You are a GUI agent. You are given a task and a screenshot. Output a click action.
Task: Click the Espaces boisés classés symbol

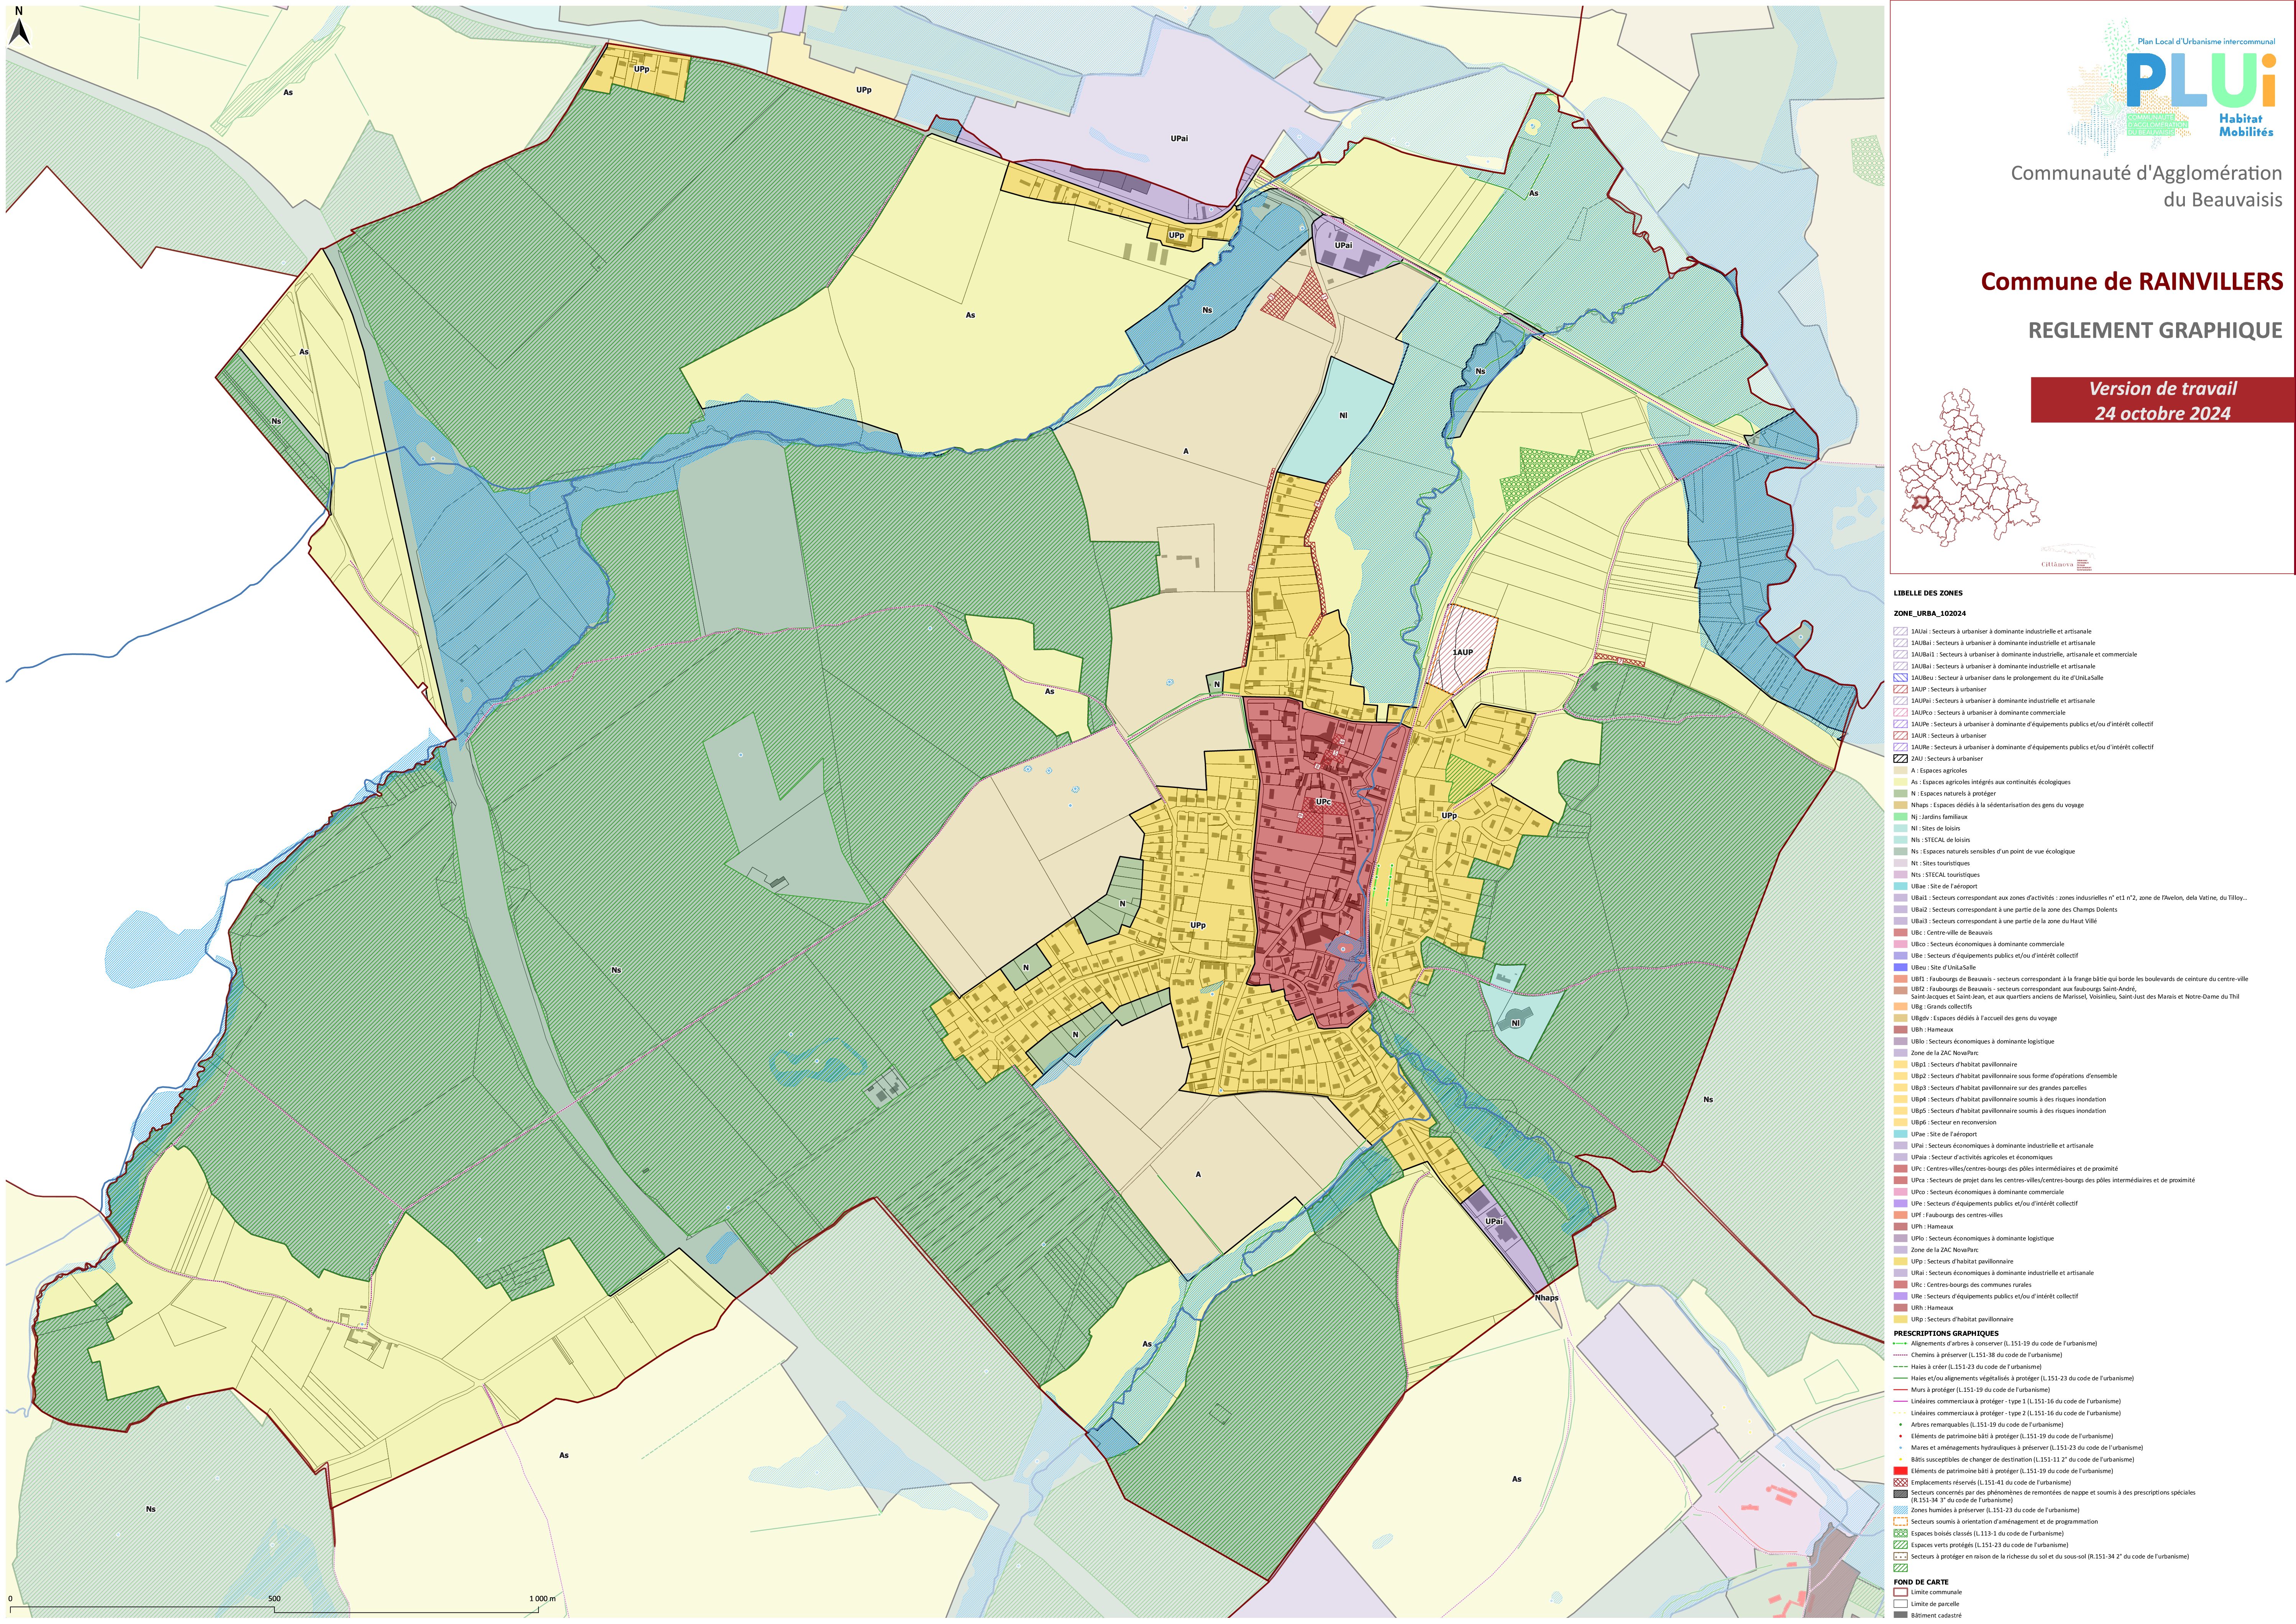(x=1900, y=1534)
